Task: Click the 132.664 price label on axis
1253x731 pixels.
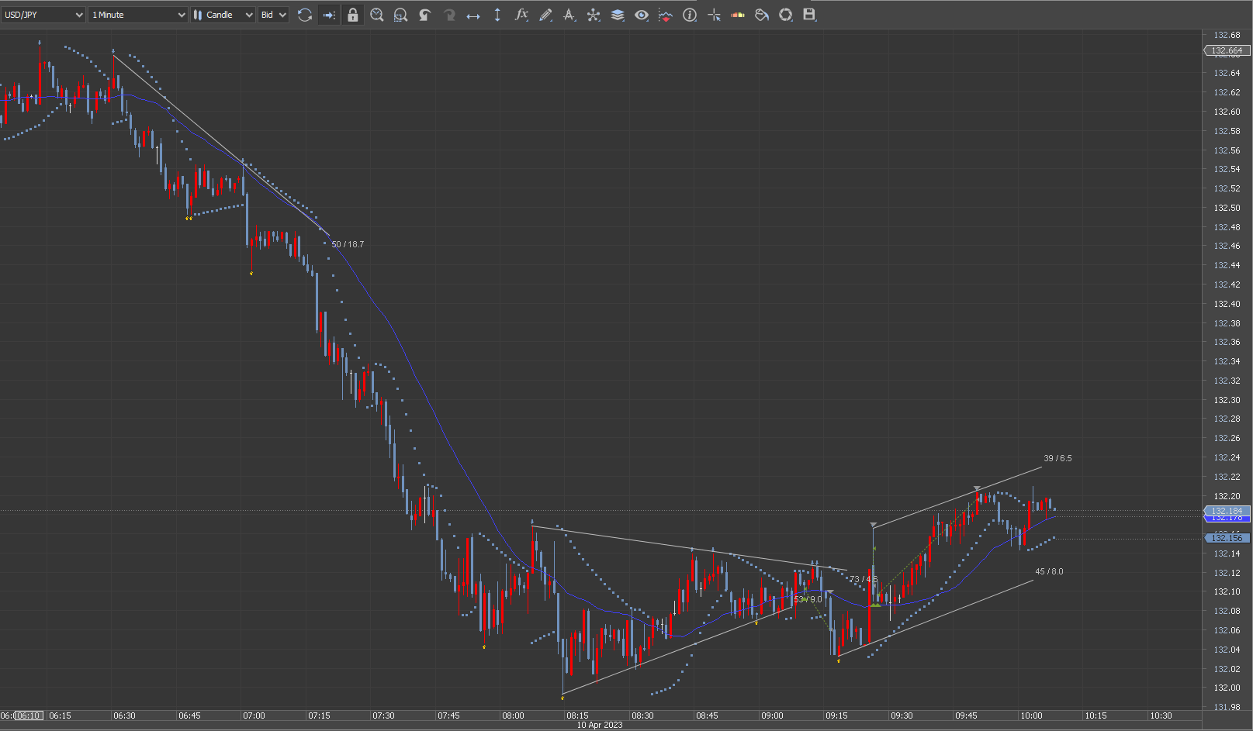Action: coord(1227,50)
